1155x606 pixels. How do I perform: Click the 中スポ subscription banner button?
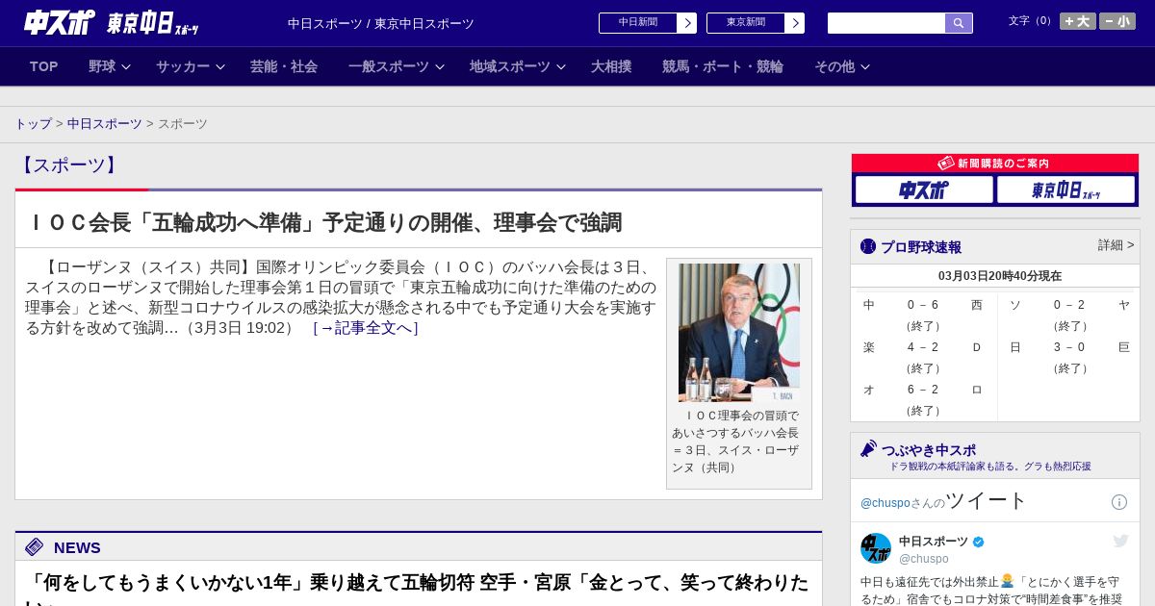(924, 190)
